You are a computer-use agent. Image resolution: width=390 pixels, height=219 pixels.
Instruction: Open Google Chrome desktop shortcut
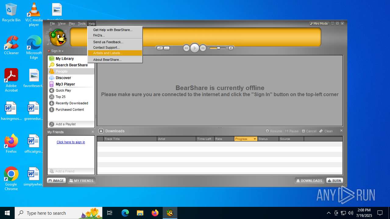tap(11, 179)
